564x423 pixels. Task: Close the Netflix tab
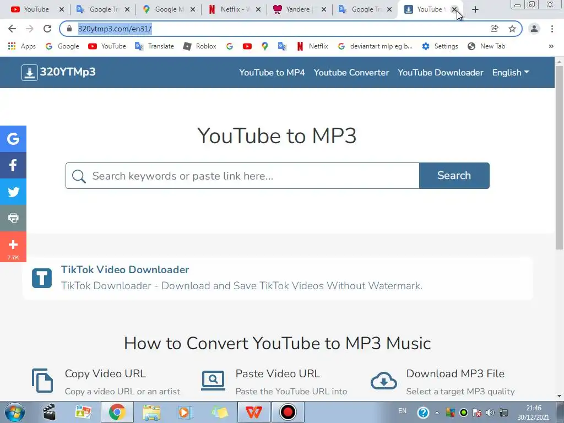click(258, 9)
